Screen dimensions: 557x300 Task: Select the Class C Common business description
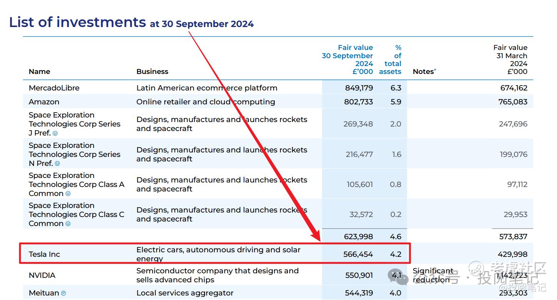[x=222, y=214]
